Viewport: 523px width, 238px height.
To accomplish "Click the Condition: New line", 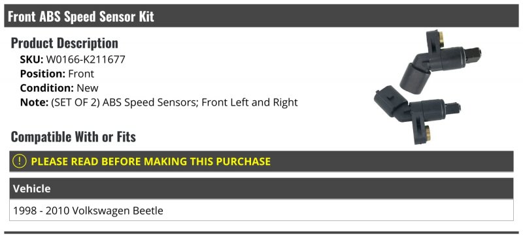I will click(x=59, y=88).
